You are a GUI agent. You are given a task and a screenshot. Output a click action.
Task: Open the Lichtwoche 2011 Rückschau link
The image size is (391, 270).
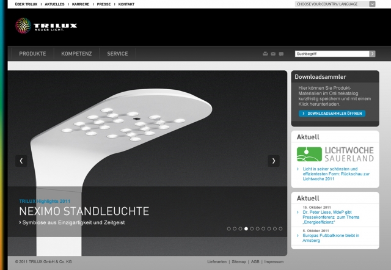(336, 173)
